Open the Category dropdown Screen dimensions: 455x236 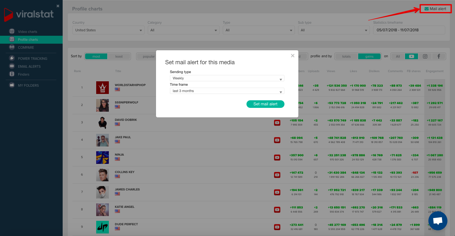click(x=184, y=30)
